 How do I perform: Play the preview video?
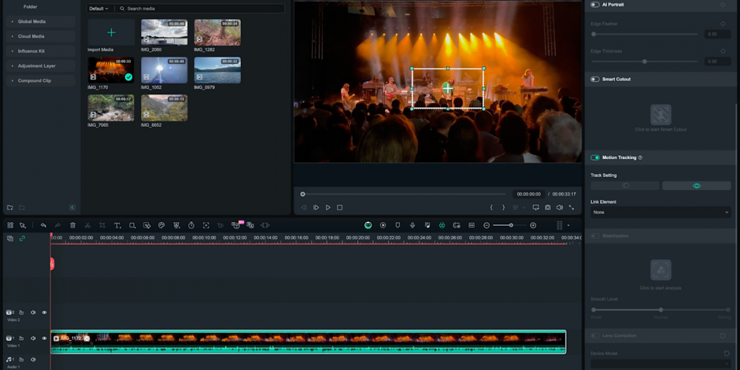[328, 208]
